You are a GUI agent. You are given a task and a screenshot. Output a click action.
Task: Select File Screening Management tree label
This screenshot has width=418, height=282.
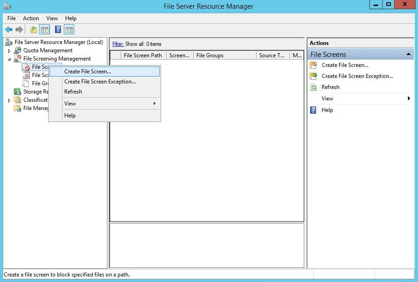pyautogui.click(x=57, y=59)
